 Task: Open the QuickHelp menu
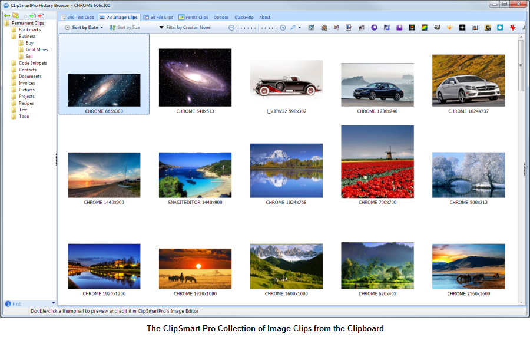243,18
